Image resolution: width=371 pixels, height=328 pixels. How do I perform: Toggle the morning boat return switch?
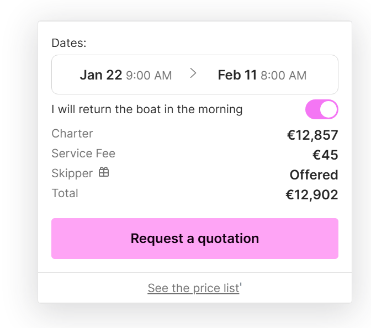(321, 109)
